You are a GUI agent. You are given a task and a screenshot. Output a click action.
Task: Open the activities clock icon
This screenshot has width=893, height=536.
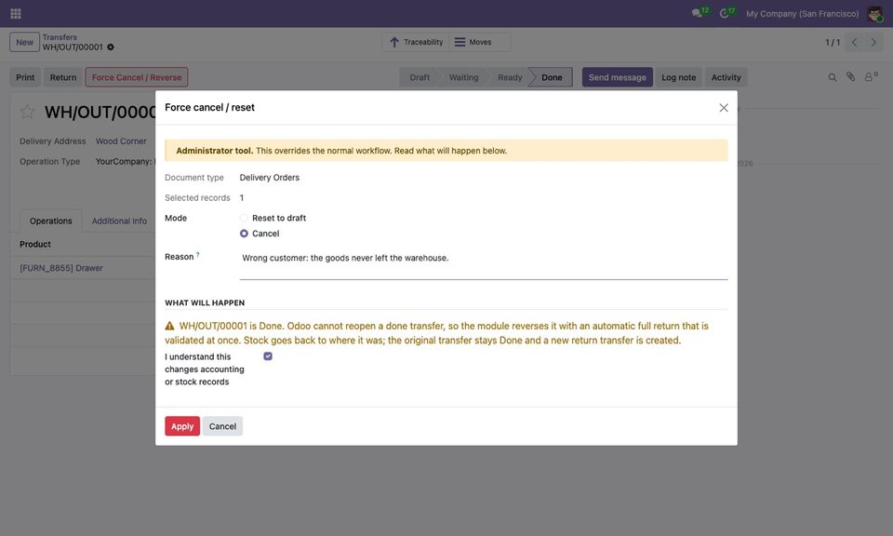pos(724,13)
